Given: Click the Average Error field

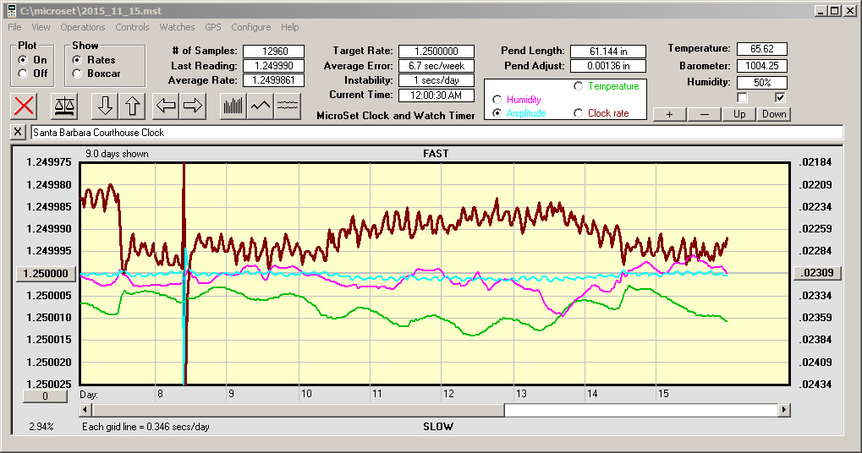Looking at the screenshot, I should [436, 66].
